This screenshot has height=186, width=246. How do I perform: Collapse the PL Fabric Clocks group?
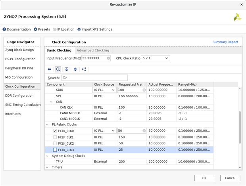[48, 125]
